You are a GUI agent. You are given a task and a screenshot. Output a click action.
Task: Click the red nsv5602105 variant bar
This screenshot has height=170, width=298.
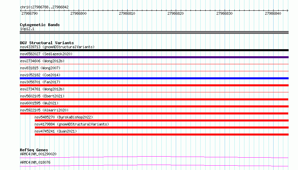coord(154,99)
